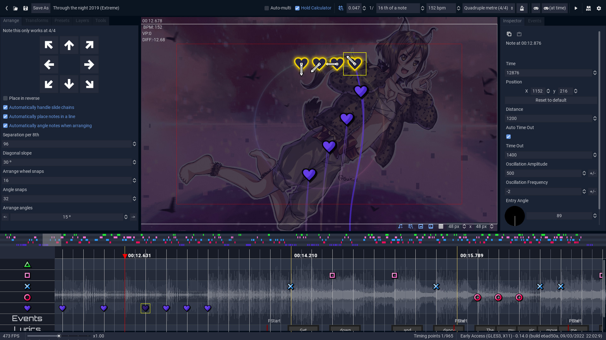Screen dimensions: 606x340
Task: Click the down-left arrange arrow
Action: [x=49, y=84]
